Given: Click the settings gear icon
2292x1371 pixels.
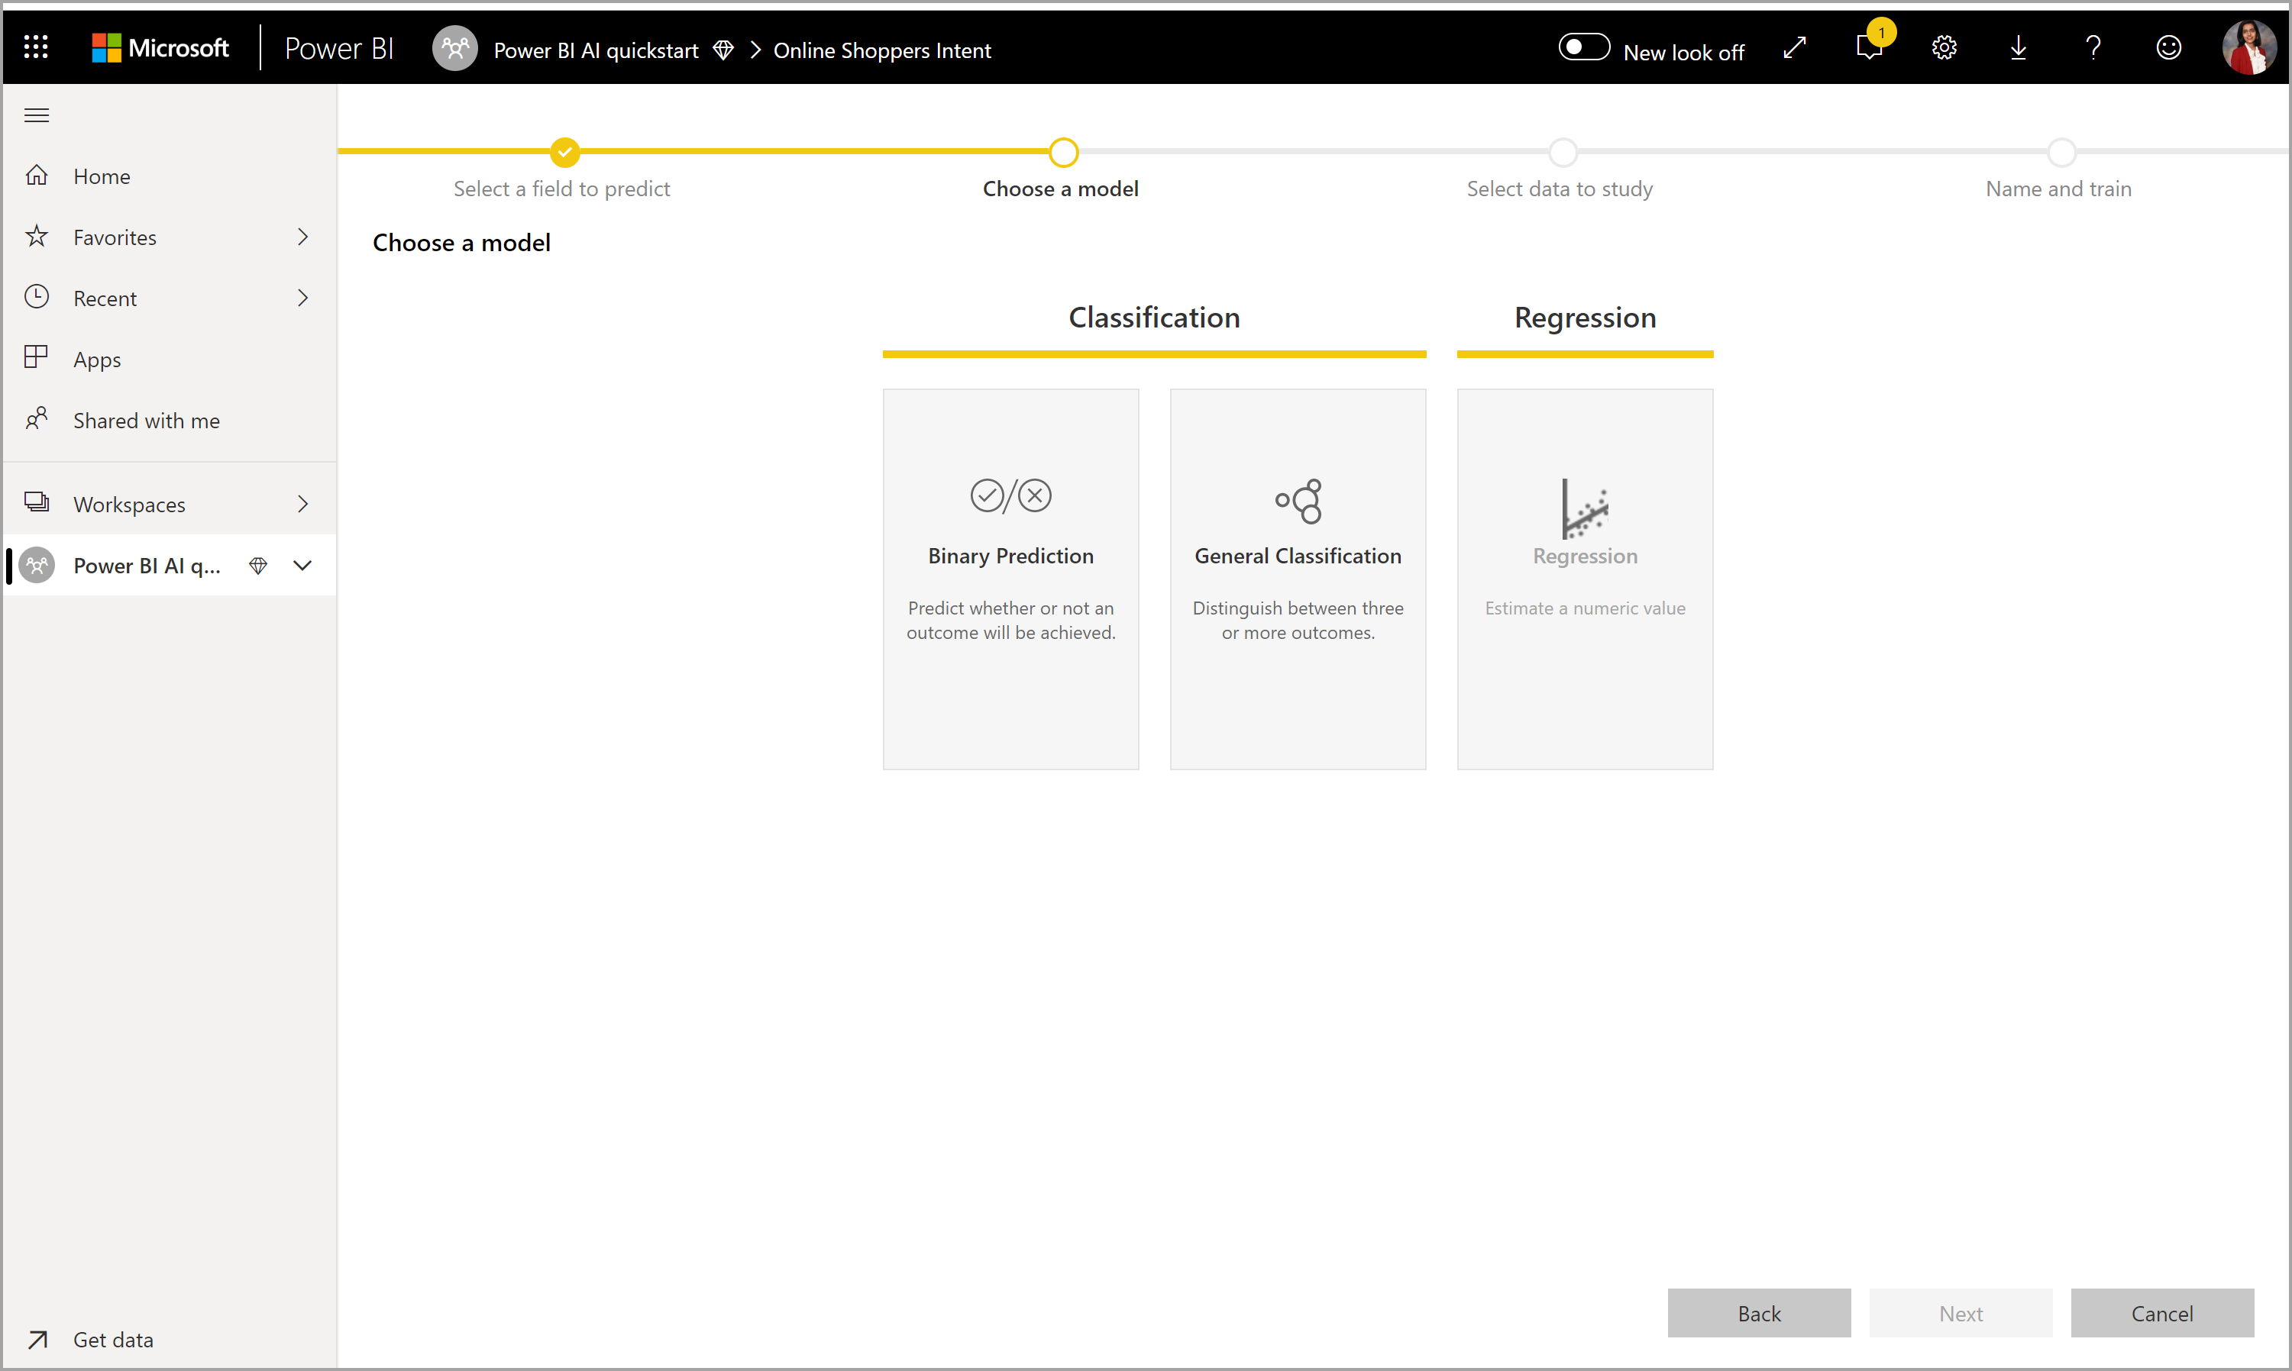Looking at the screenshot, I should pos(1944,50).
